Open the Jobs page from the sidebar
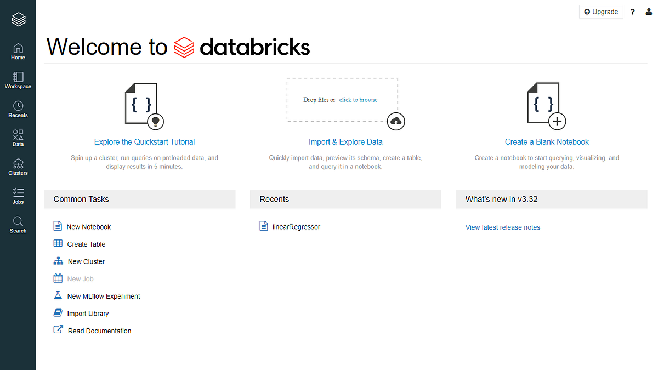The image size is (658, 370). point(18,196)
